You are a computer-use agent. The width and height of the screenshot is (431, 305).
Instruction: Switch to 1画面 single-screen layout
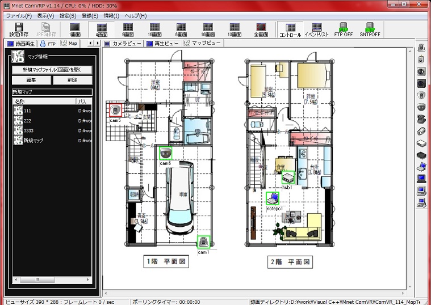(74, 29)
